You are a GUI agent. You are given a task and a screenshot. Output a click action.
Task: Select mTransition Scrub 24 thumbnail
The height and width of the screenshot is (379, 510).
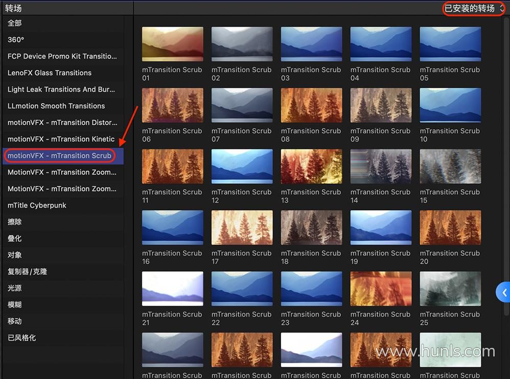[381, 289]
